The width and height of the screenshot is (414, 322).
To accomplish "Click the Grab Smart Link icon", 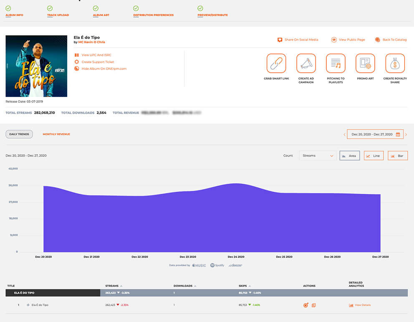I will [276, 63].
